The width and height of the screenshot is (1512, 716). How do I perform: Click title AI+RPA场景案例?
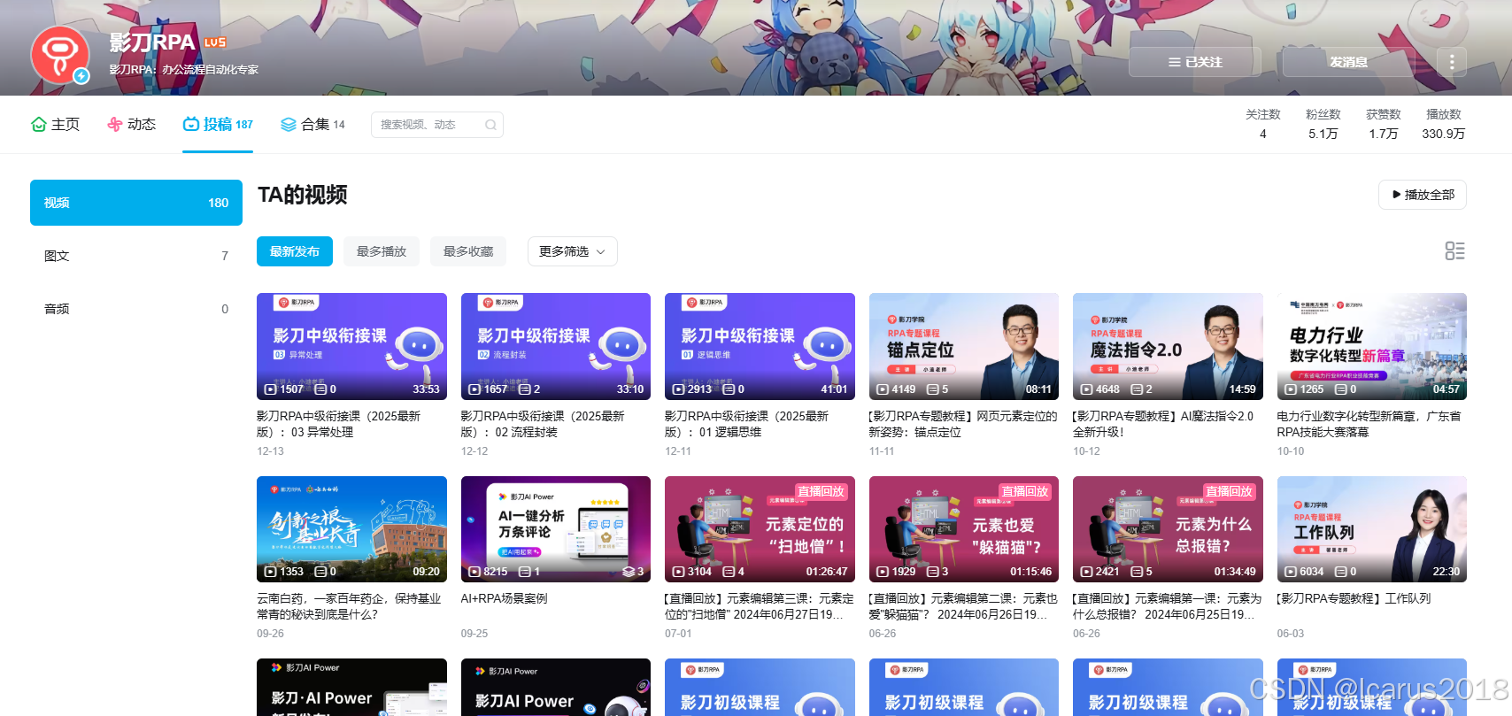click(x=504, y=598)
